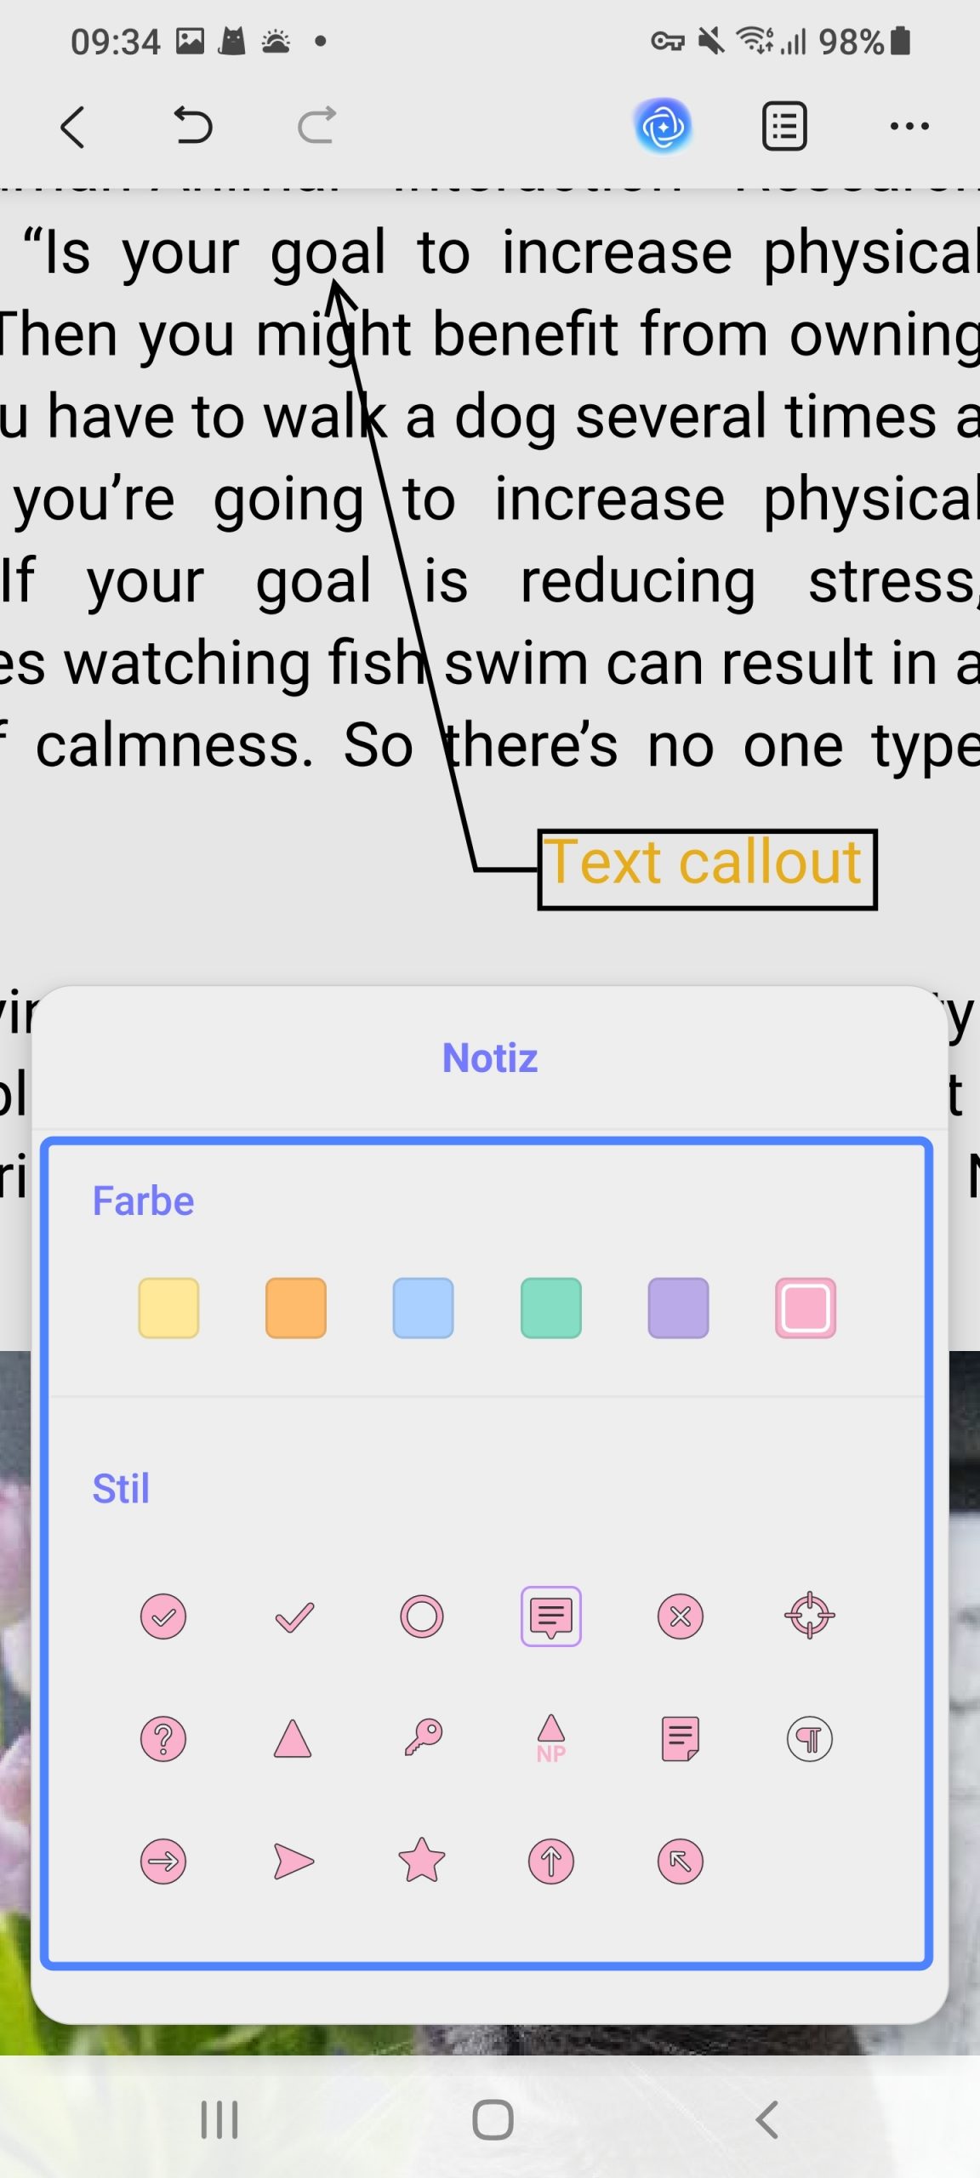Open the outline list icon in toolbar
The image size is (980, 2178).
784,127
